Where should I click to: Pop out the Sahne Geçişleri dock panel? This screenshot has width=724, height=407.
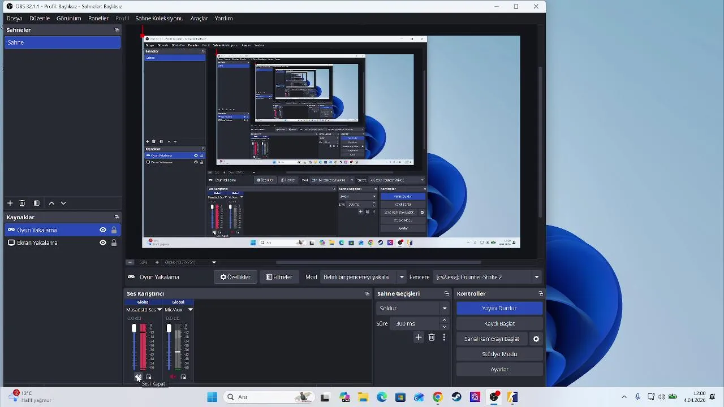pos(446,294)
